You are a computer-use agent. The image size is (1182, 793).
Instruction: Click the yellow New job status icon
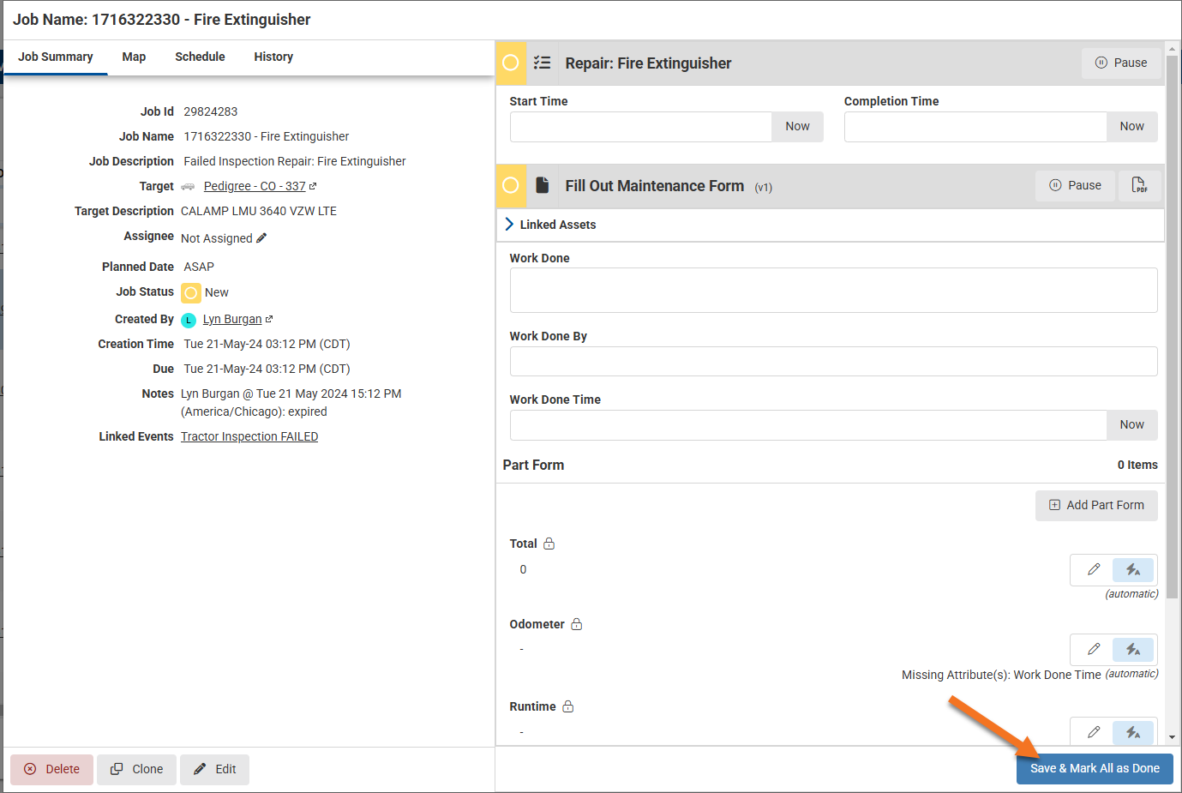tap(191, 293)
